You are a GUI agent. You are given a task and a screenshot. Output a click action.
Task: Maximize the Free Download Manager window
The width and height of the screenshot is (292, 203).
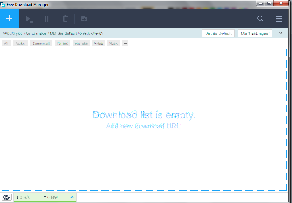269,3
